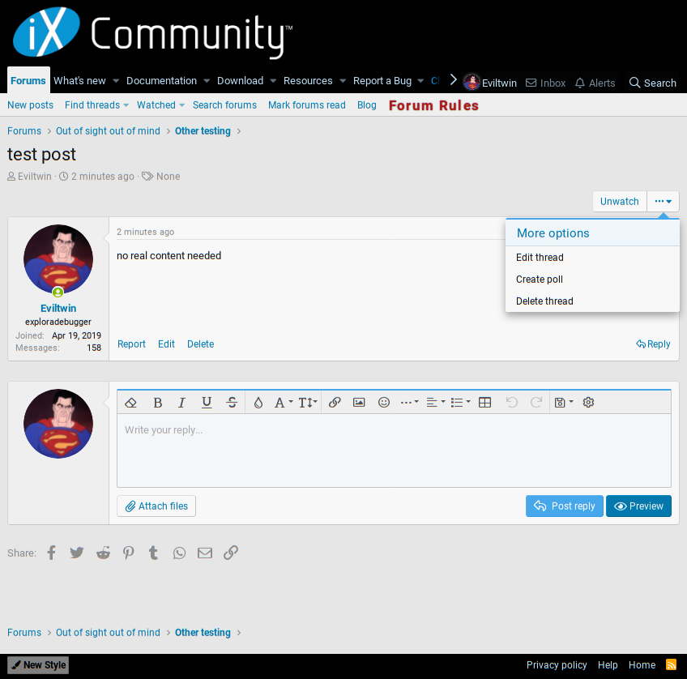Open the save draft dropdown
687x679 pixels.
pyautogui.click(x=563, y=402)
